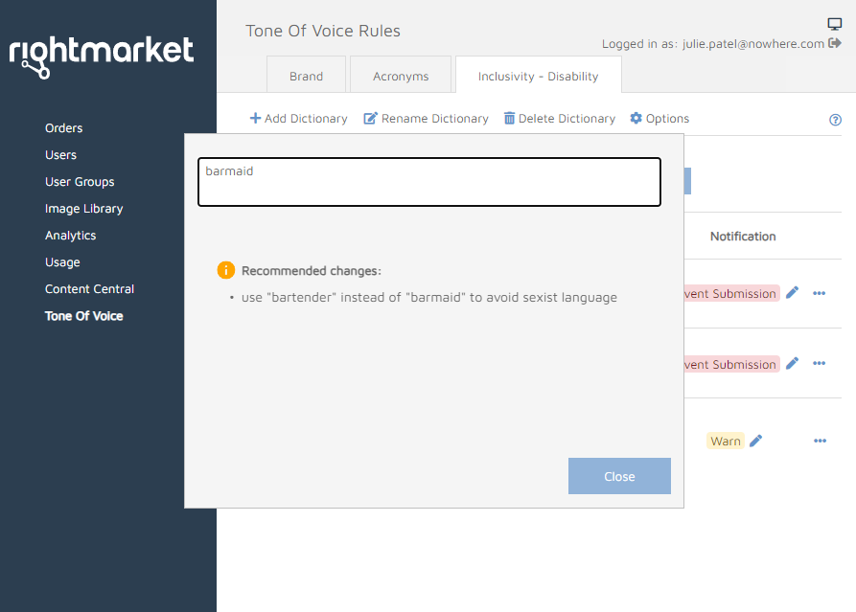Open more options for first rule row
Image resolution: width=856 pixels, height=612 pixels.
[x=820, y=293]
